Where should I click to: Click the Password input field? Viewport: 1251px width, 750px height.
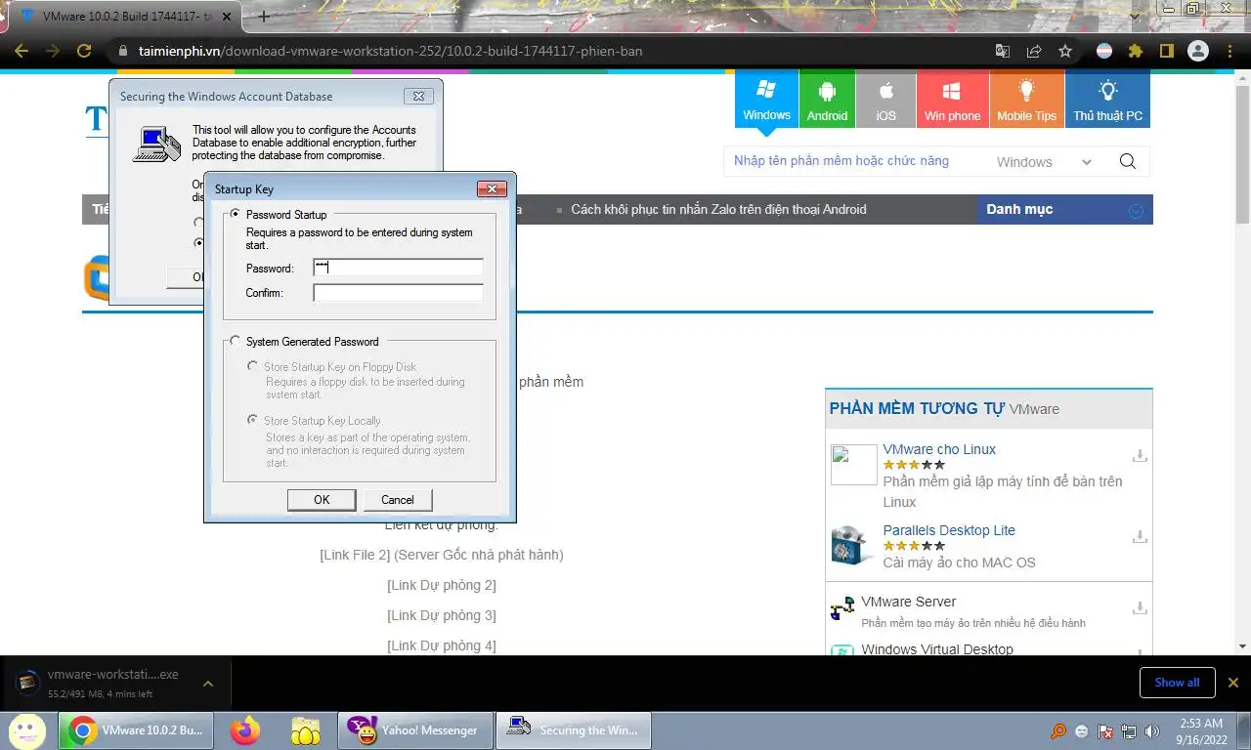[x=398, y=268]
